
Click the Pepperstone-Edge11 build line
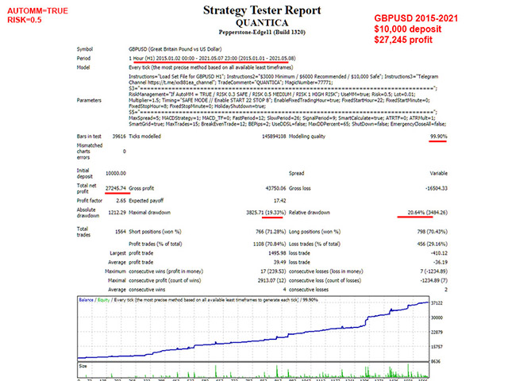click(x=262, y=32)
